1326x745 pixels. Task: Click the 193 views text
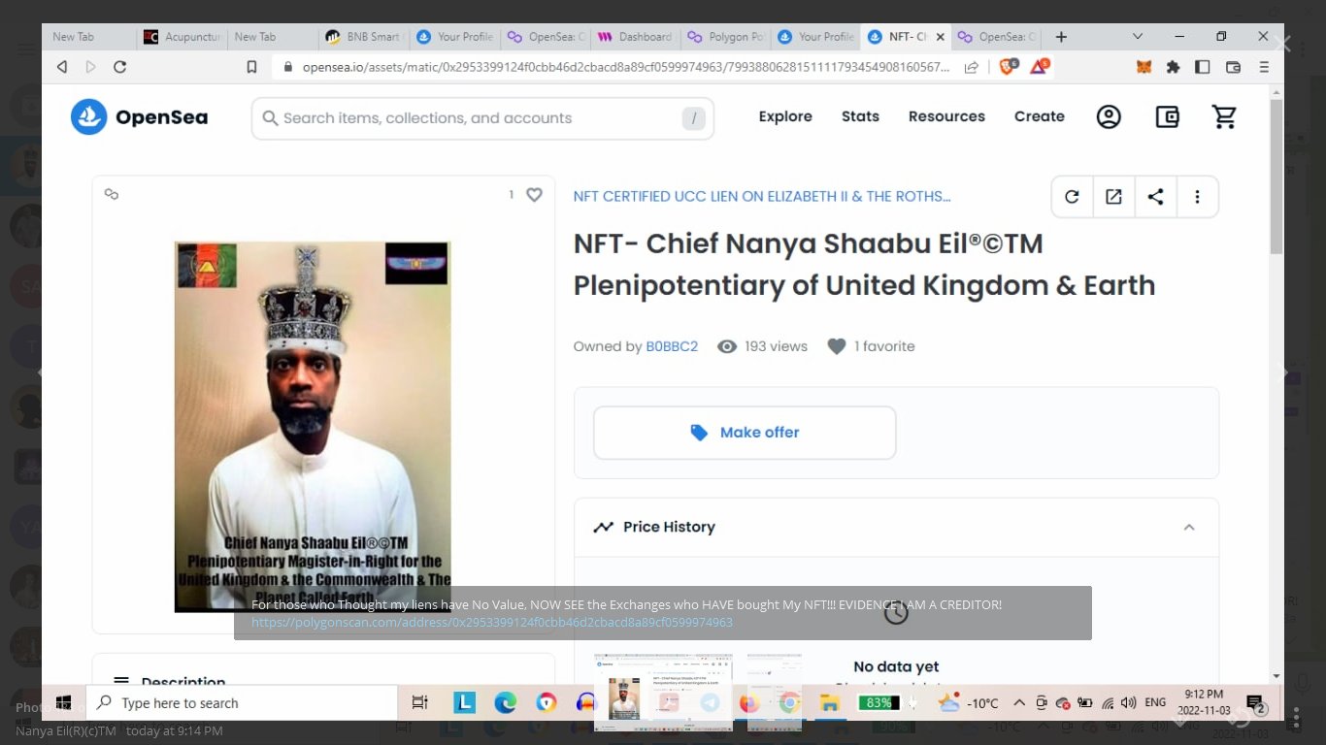pos(776,346)
